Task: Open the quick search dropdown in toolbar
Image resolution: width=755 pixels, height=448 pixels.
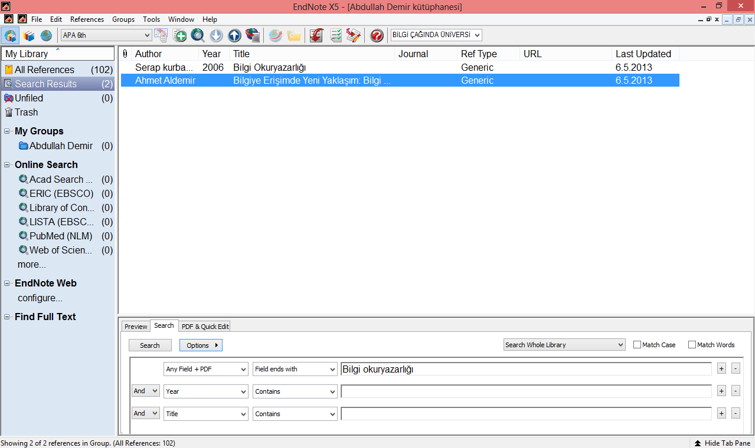Action: [436, 35]
